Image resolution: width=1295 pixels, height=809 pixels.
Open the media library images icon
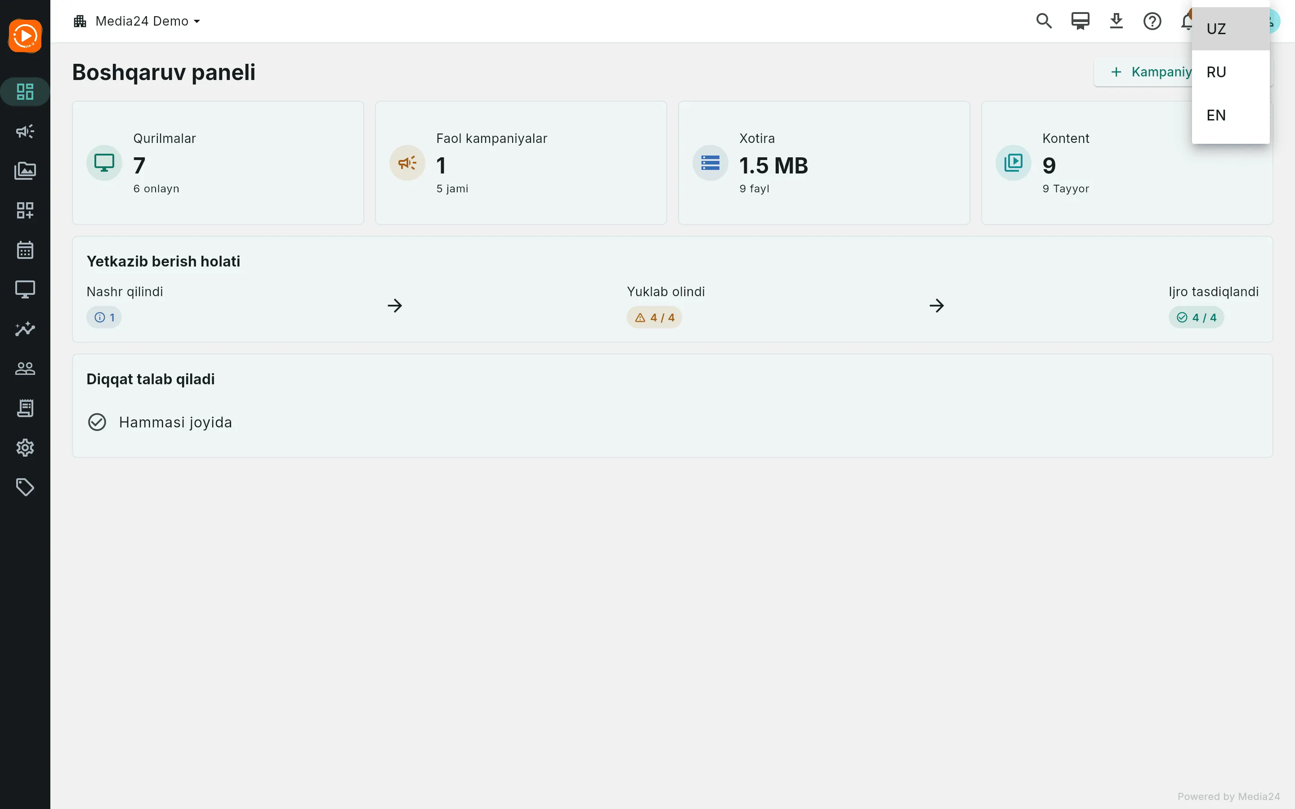25,171
